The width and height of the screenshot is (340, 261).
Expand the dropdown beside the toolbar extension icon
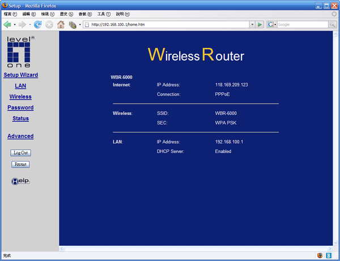click(x=80, y=25)
